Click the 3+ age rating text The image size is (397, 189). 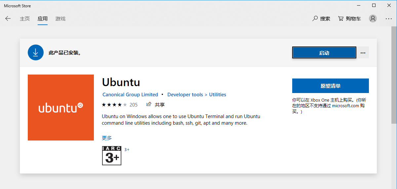[x=127, y=149]
